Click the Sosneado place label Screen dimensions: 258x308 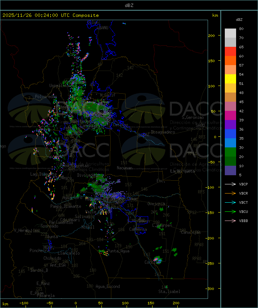pos(49,226)
